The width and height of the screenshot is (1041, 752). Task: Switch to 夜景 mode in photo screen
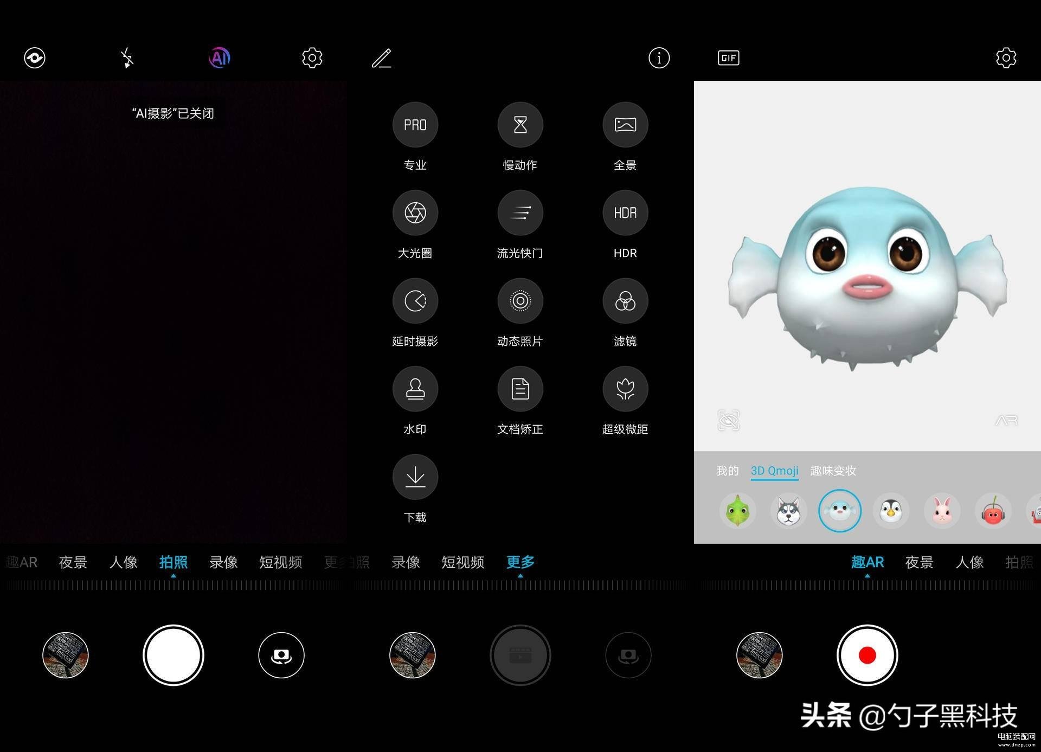point(73,562)
